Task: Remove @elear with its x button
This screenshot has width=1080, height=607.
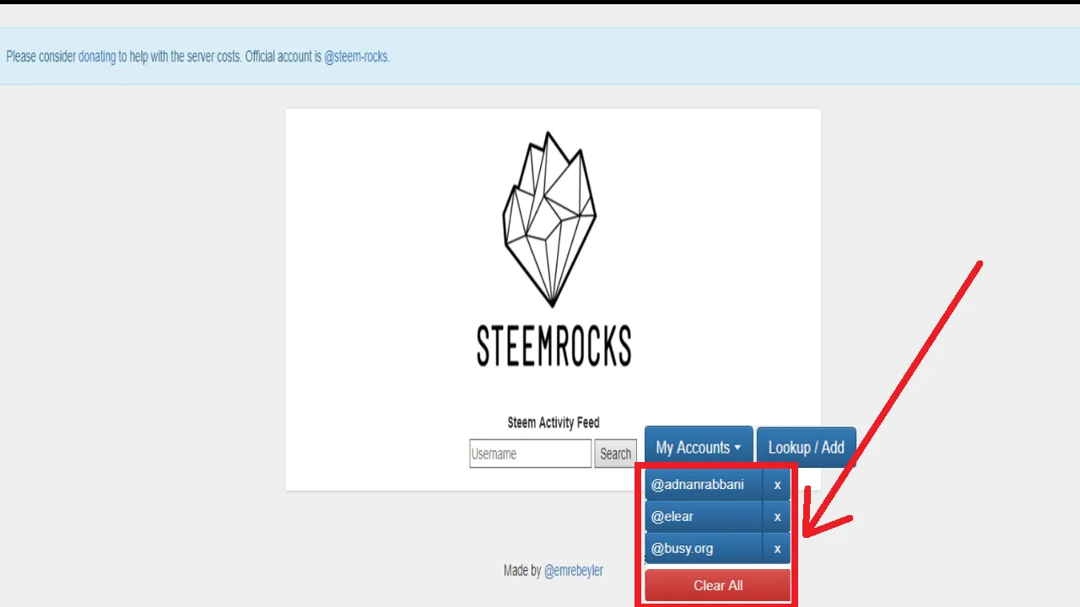Action: pos(777,517)
